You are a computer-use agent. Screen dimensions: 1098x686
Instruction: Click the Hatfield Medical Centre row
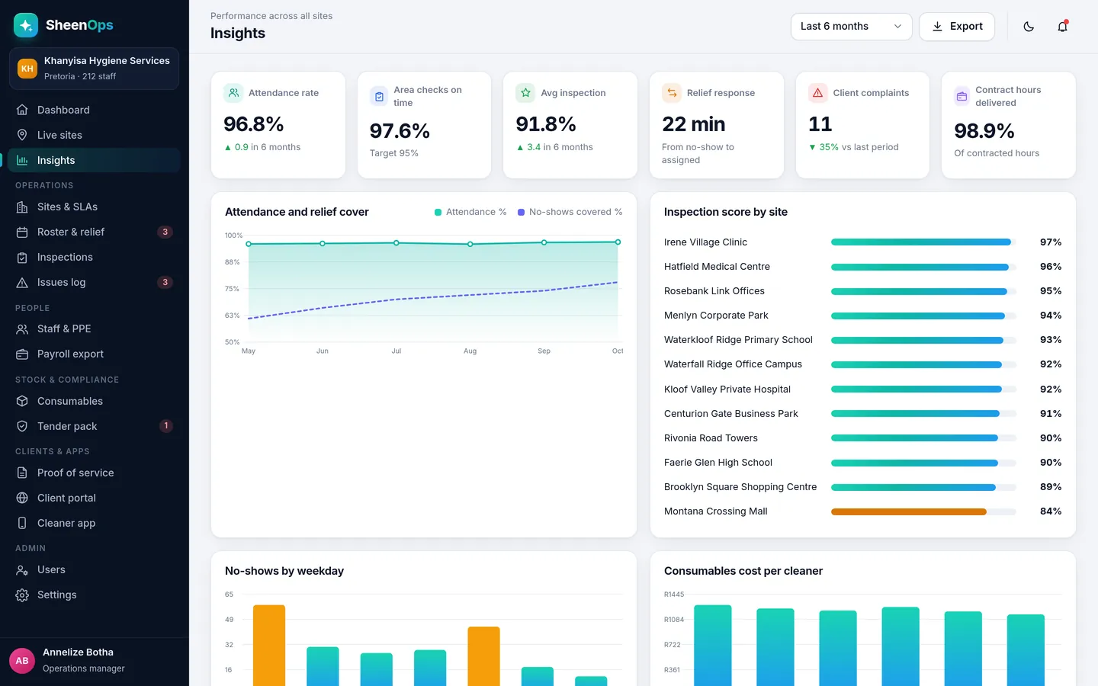click(863, 267)
